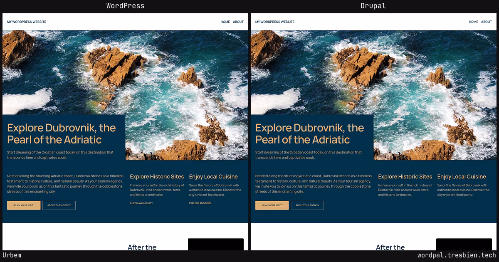Select Enjoy Local Cuisine heading in Drupal pane
The image size is (499, 262).
click(x=462, y=177)
